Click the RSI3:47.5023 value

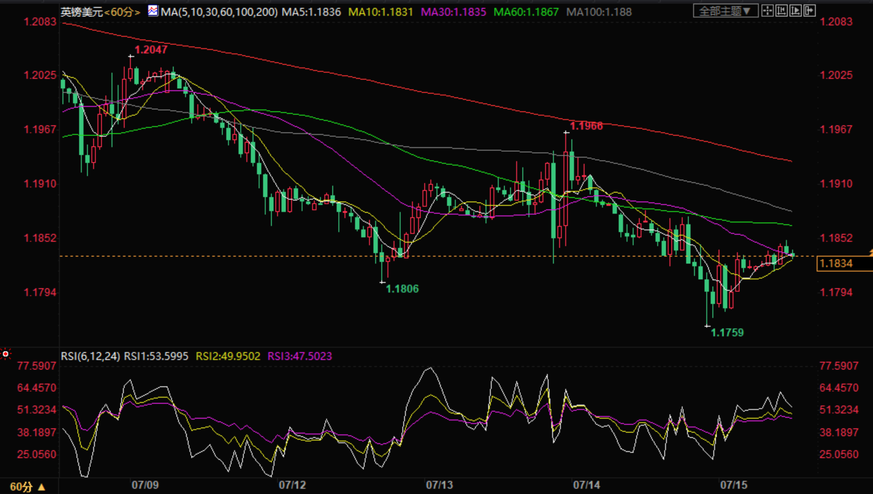coord(300,356)
